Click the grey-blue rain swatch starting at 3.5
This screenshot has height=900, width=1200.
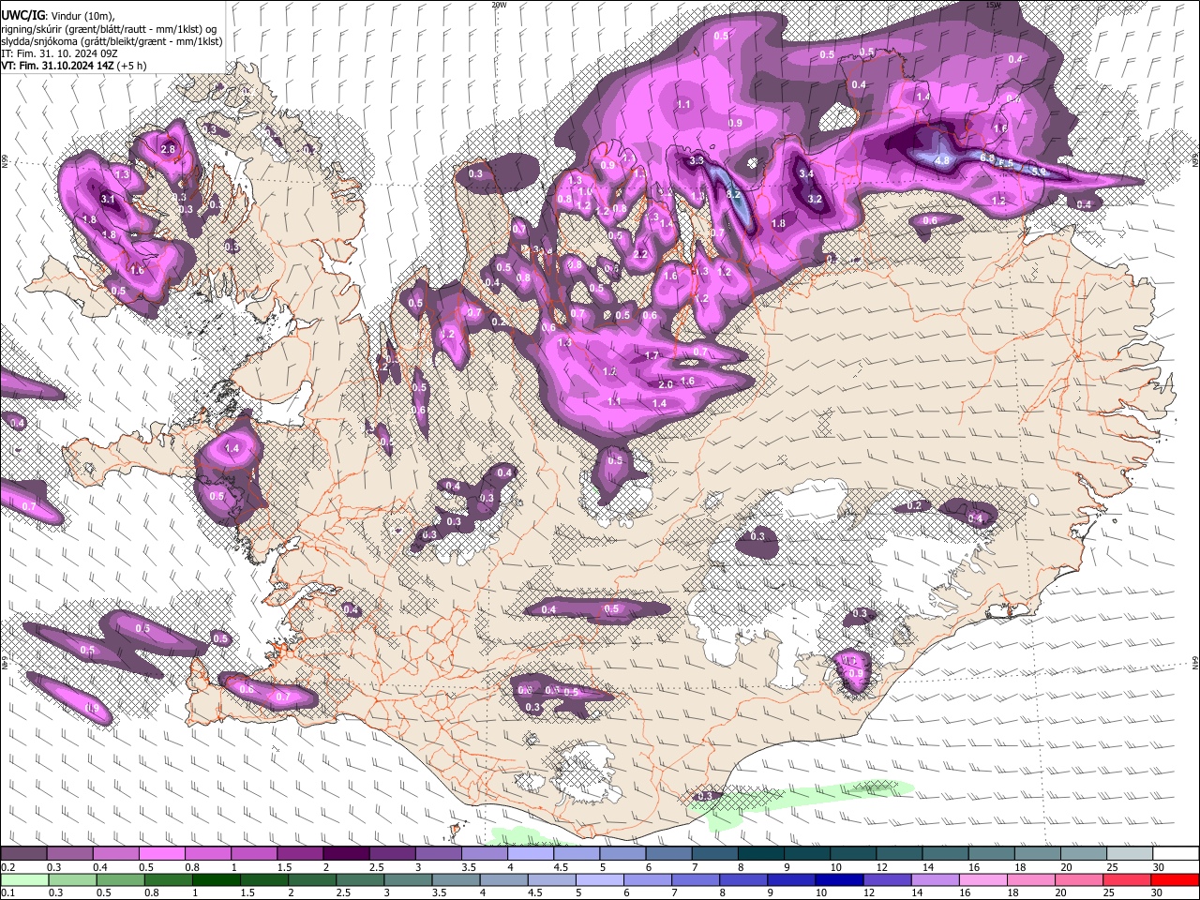456,879
